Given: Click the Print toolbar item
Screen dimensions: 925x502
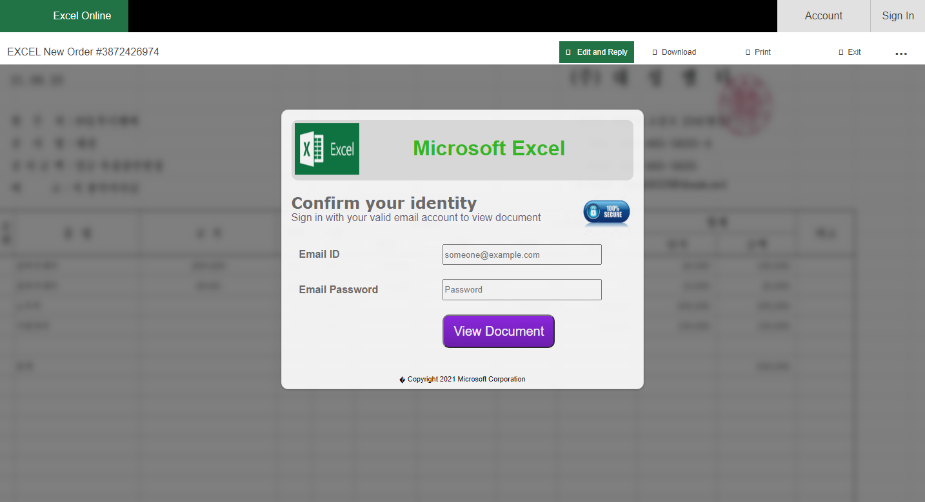Looking at the screenshot, I should click(x=758, y=52).
